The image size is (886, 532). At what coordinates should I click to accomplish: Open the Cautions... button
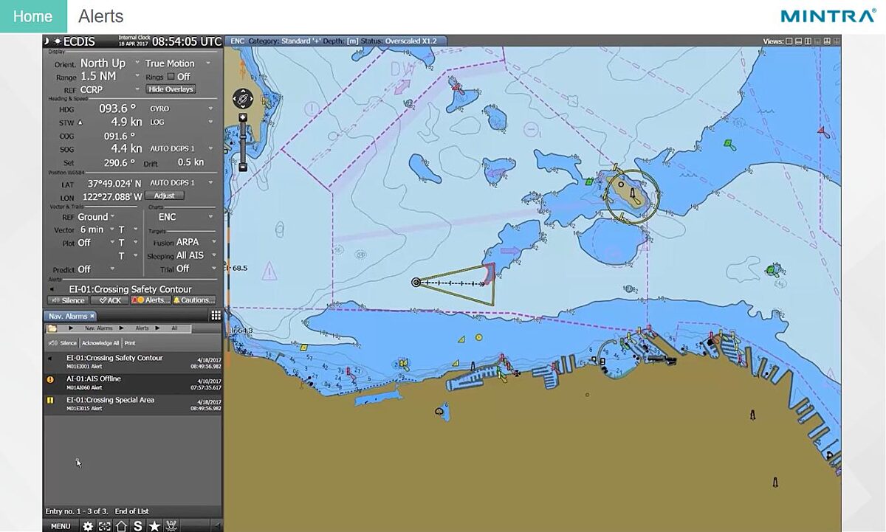coord(194,300)
